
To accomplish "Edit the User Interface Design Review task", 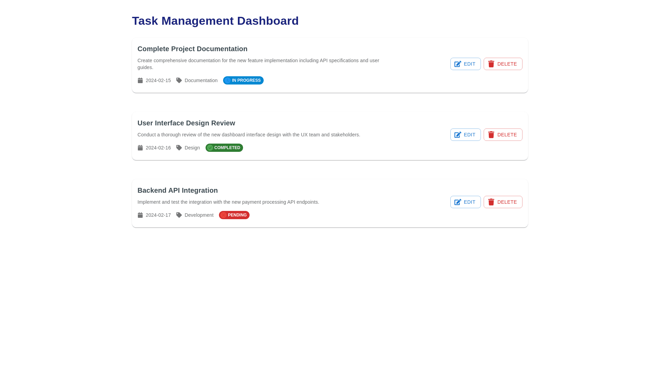I will pyautogui.click(x=465, y=135).
